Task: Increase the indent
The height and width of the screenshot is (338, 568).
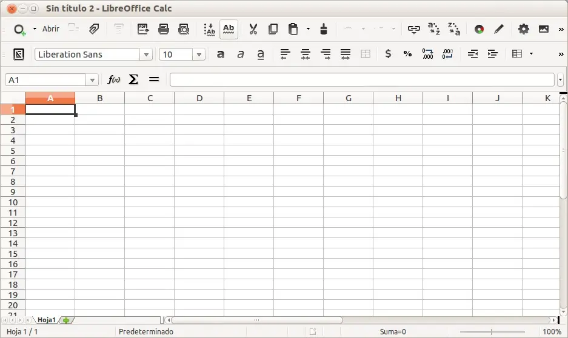Action: pos(493,54)
